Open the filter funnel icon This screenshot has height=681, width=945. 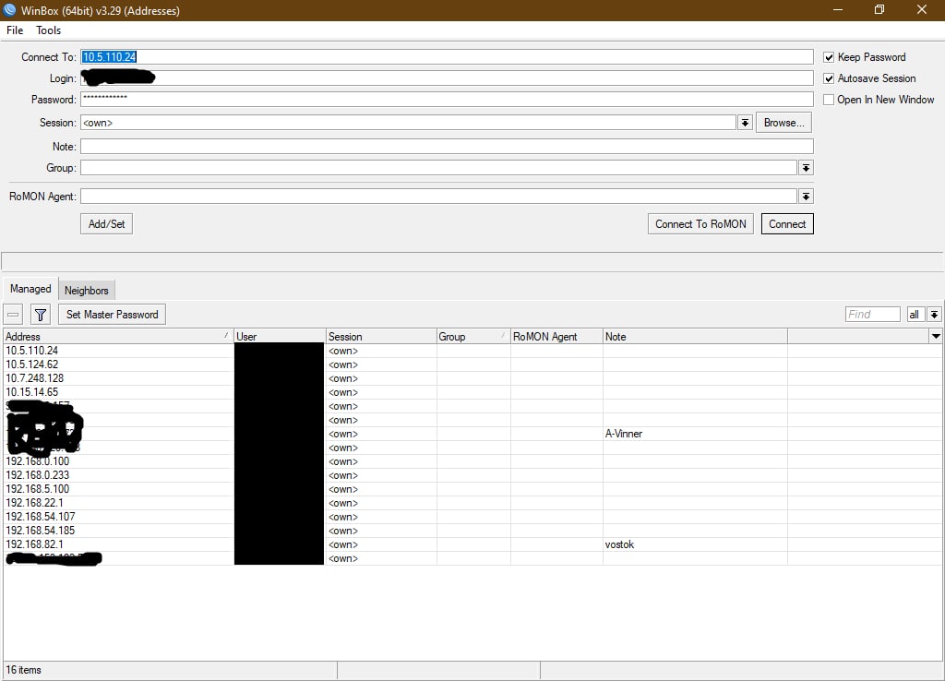pyautogui.click(x=41, y=315)
